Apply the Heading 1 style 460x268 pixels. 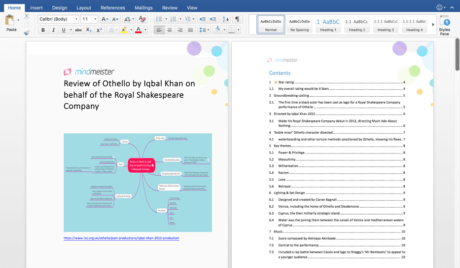coord(328,24)
